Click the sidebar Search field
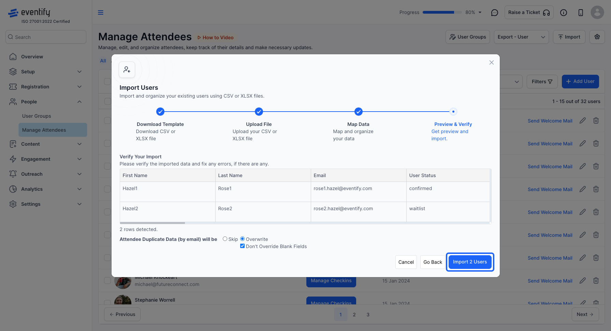 [46, 37]
